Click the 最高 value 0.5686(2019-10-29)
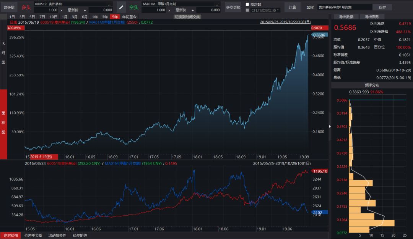Image resolution: width=413 pixels, height=239 pixels. click(x=393, y=70)
